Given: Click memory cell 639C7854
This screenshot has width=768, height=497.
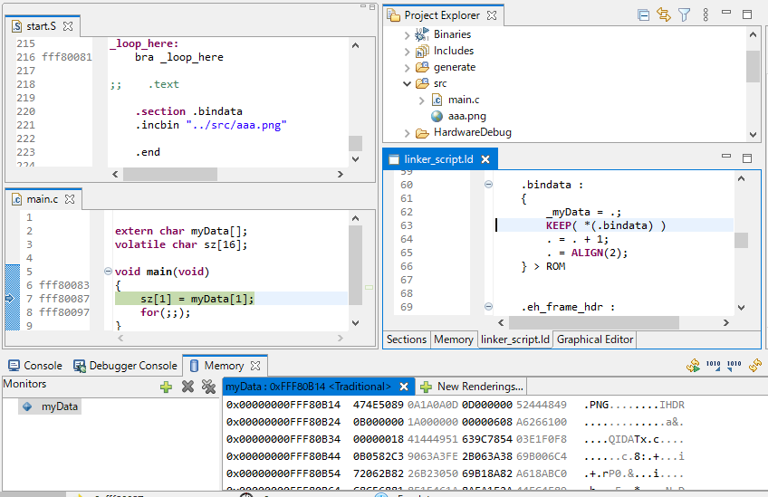Looking at the screenshot, I should click(x=487, y=440).
